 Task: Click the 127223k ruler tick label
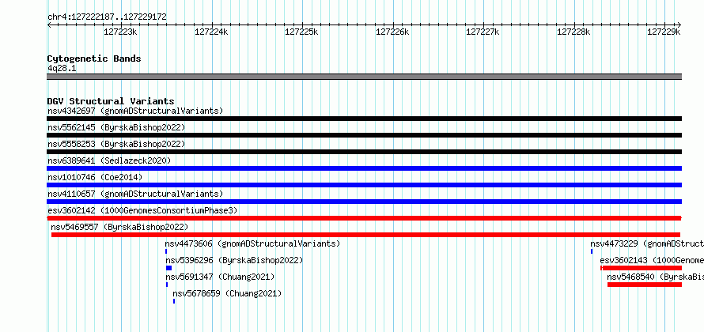120,32
